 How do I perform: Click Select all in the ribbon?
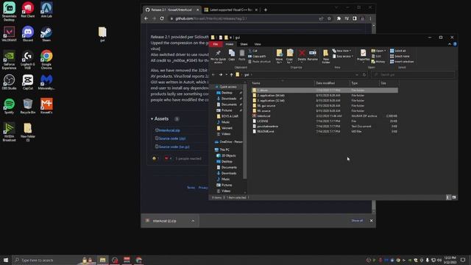pos(397,51)
